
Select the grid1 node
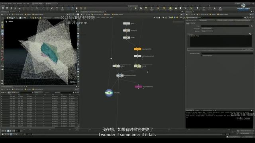[x=127, y=23]
